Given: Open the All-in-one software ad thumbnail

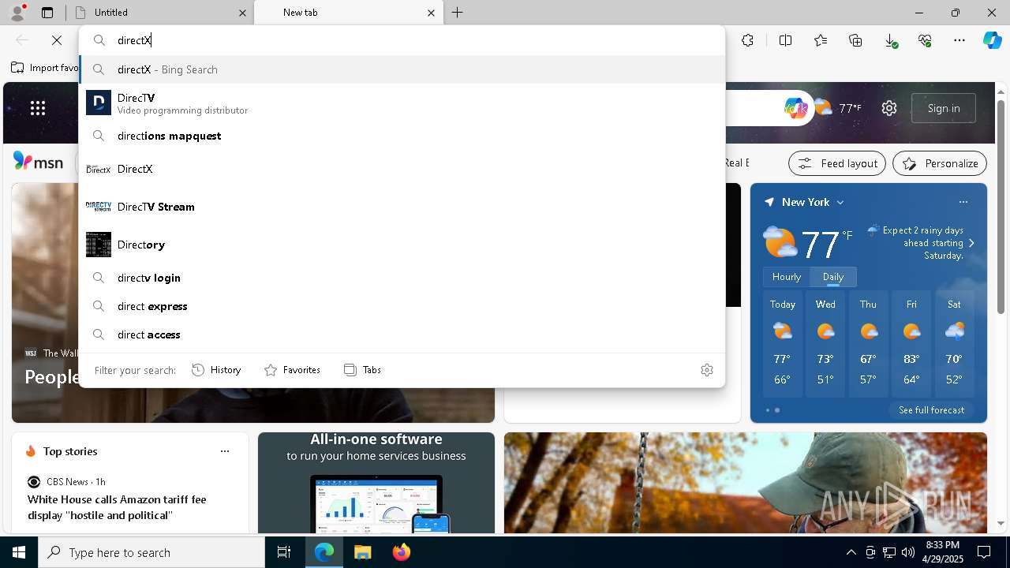Looking at the screenshot, I should (x=376, y=483).
